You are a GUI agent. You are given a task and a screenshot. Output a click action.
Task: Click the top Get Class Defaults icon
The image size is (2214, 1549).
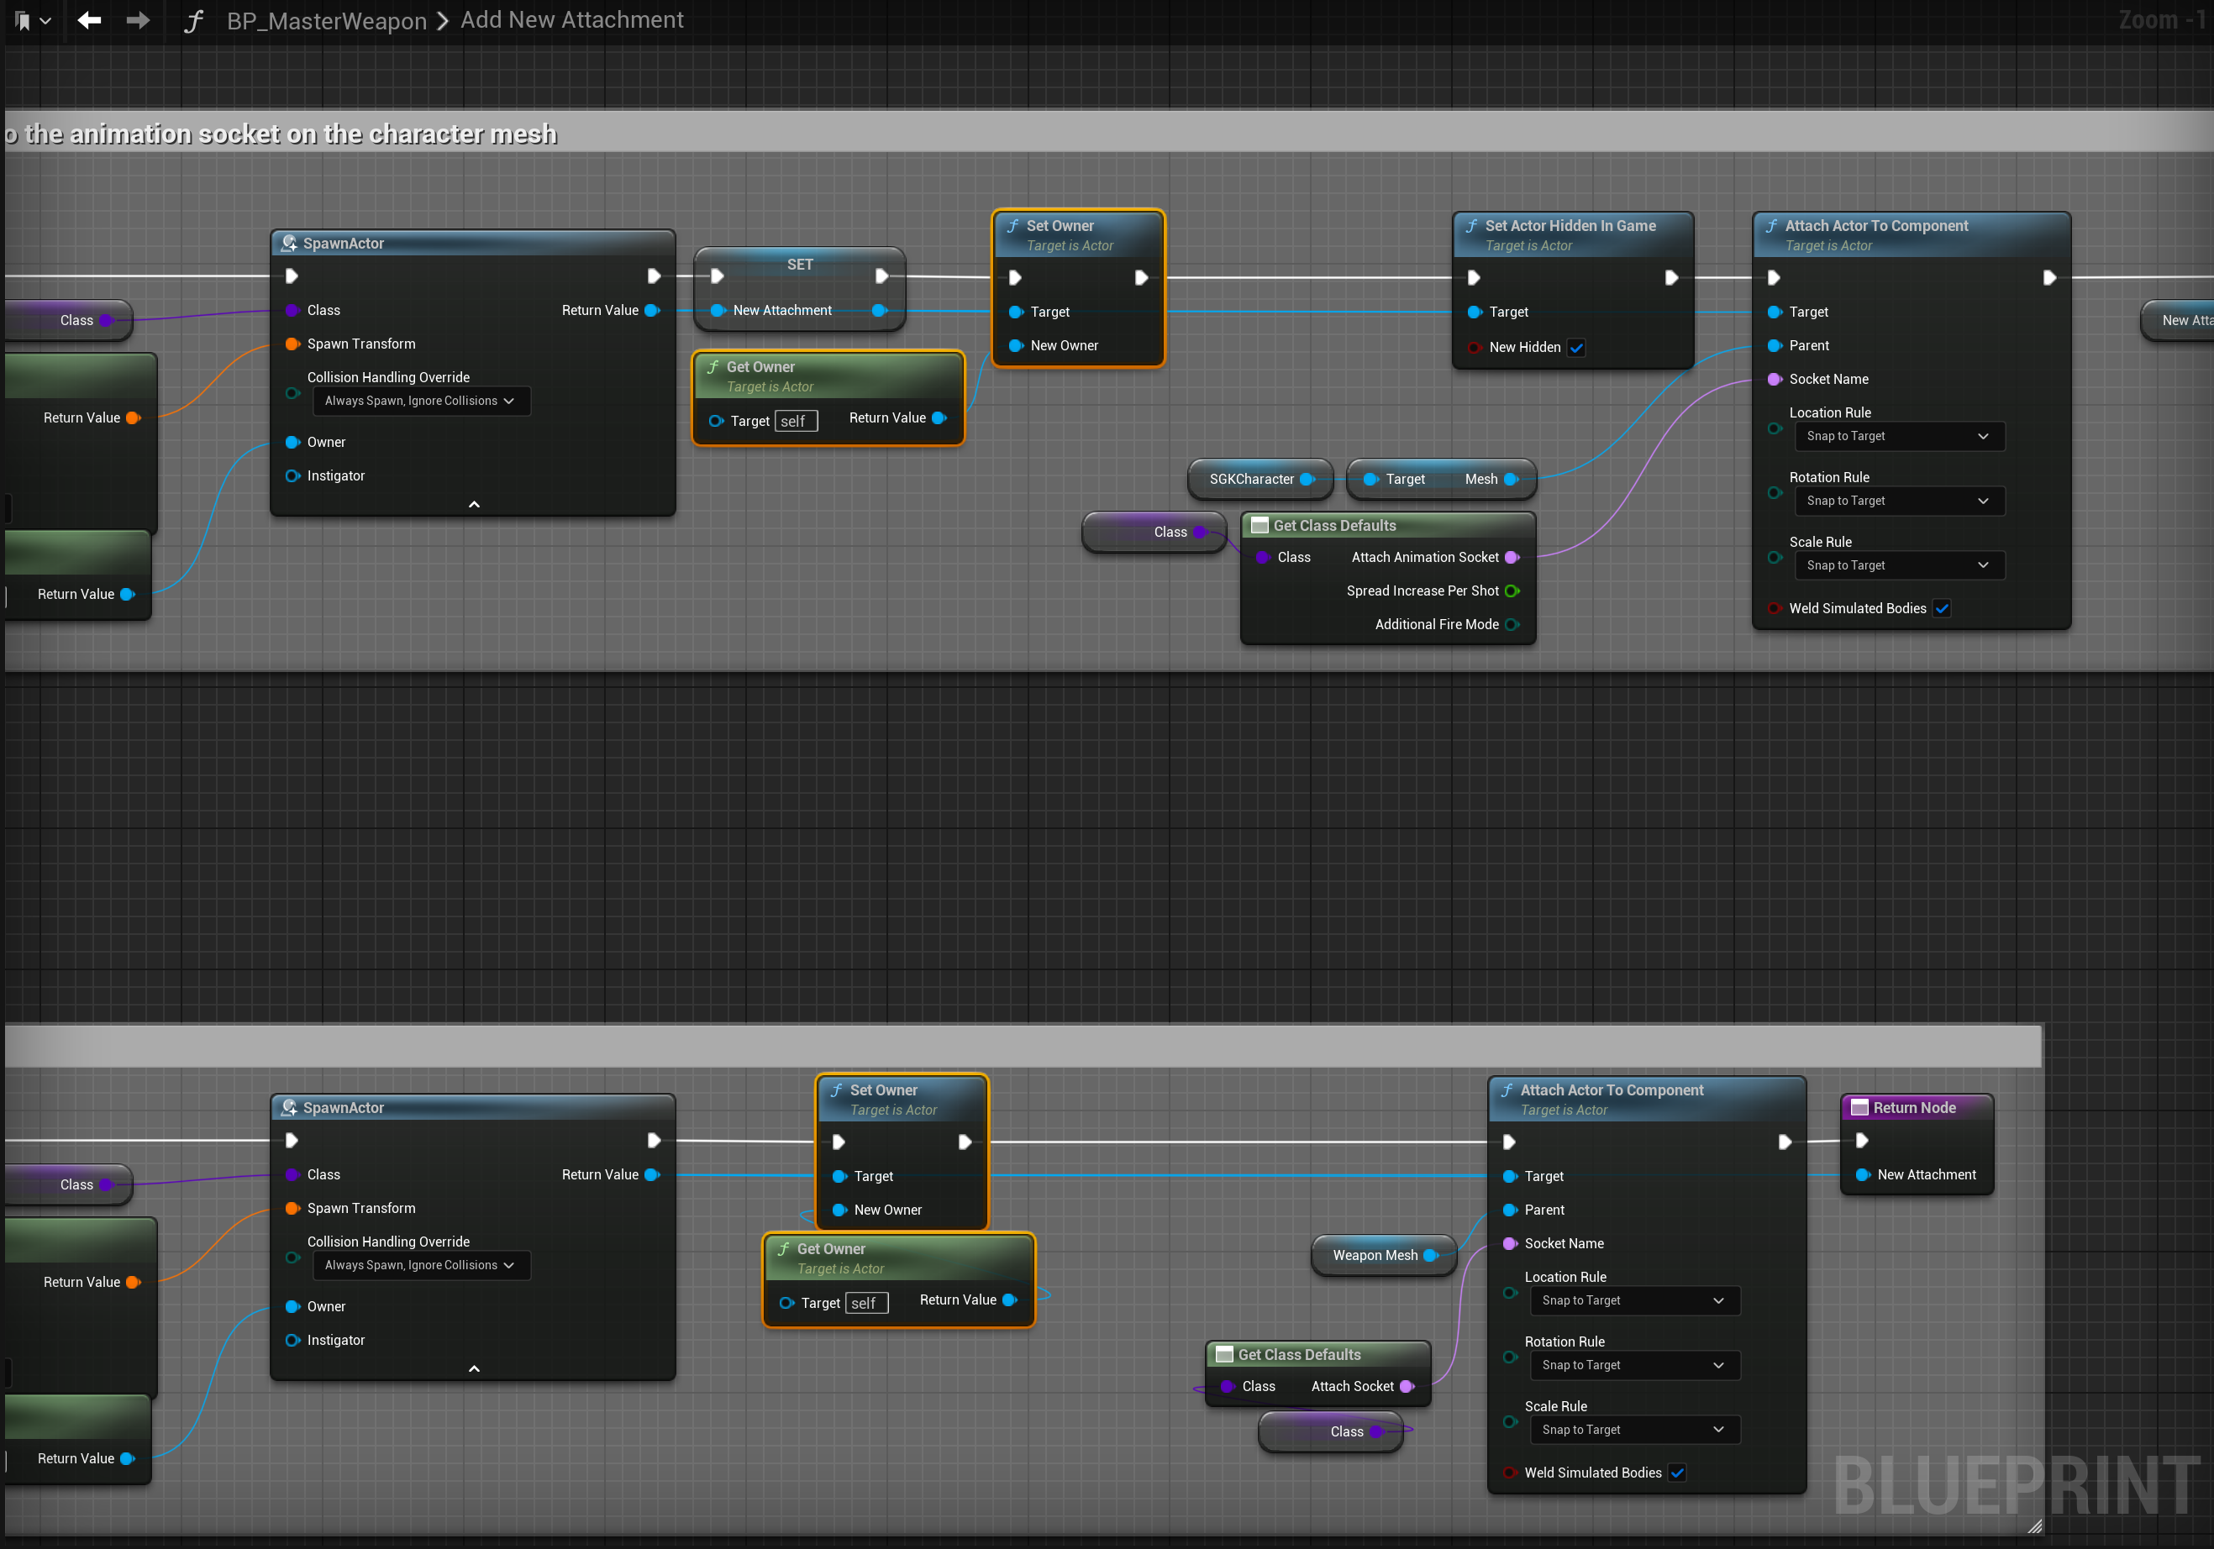1259,525
